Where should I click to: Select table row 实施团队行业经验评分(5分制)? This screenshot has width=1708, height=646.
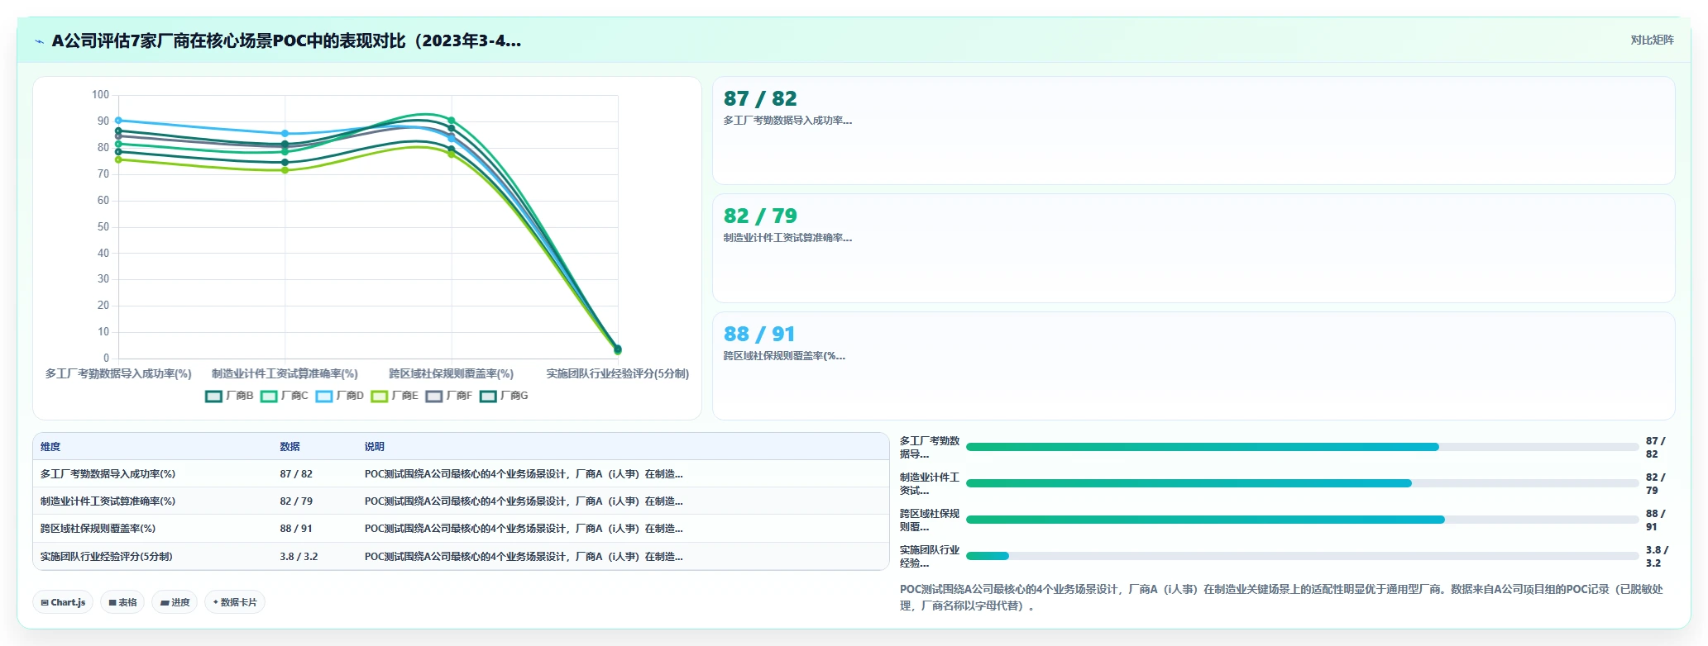[x=461, y=557]
